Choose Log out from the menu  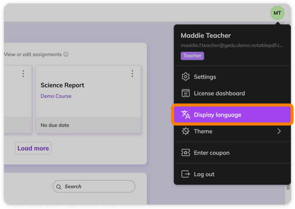(x=232, y=174)
